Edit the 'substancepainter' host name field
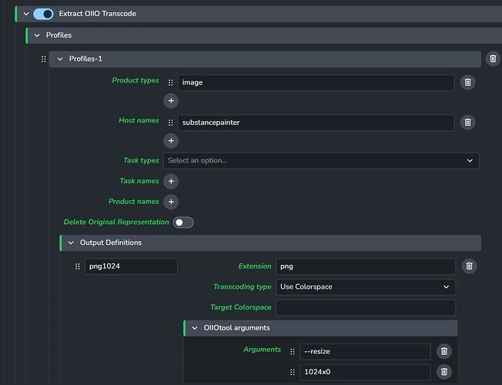 [316, 122]
